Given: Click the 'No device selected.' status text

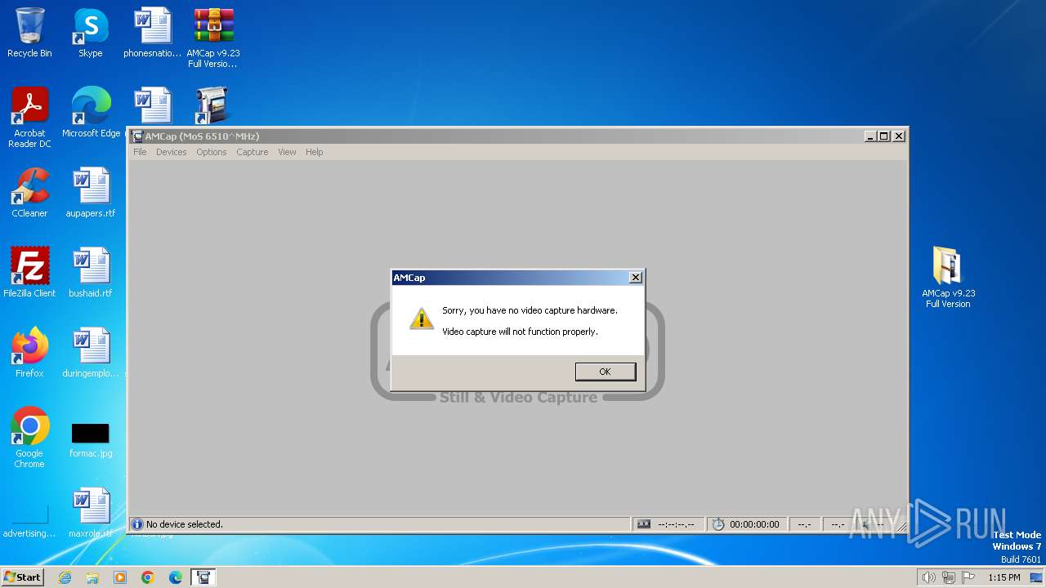Looking at the screenshot, I should [185, 524].
